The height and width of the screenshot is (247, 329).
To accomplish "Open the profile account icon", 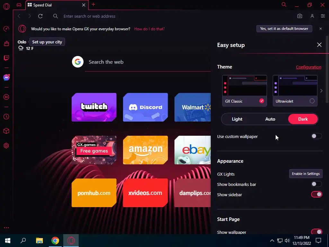I will [x=312, y=16].
